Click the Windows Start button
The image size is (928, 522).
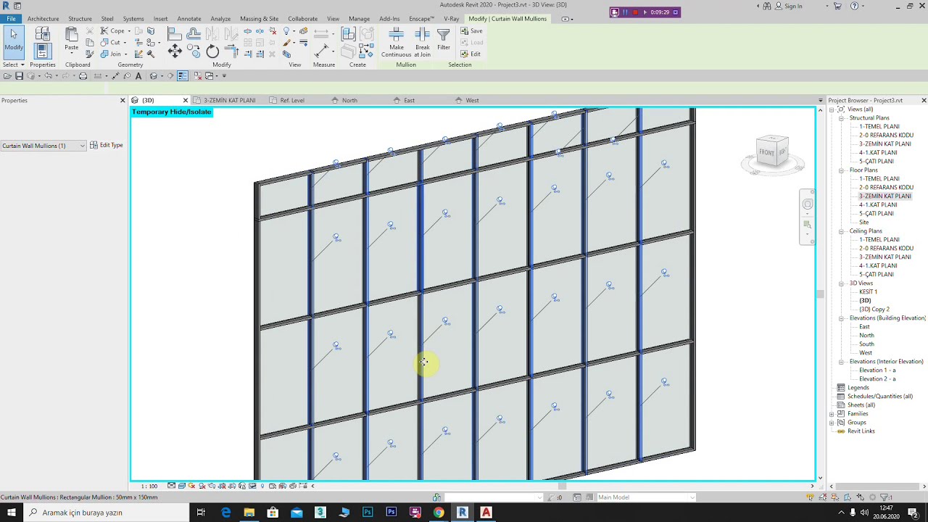pyautogui.click(x=11, y=513)
